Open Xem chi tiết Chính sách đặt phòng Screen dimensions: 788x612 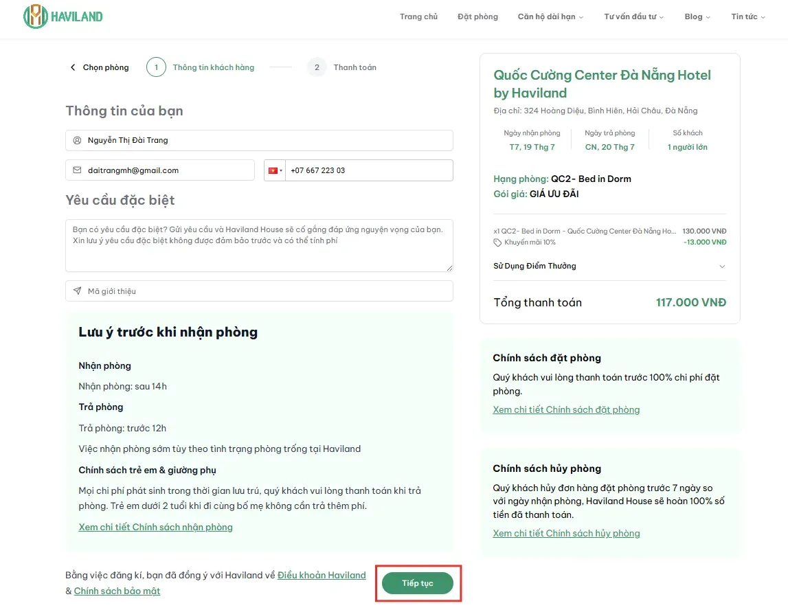click(566, 409)
